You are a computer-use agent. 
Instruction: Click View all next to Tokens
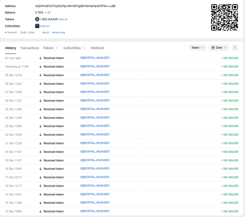(63, 19)
